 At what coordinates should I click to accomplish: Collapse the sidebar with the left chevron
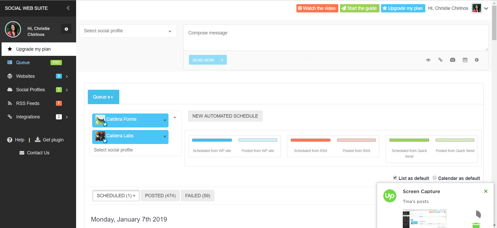click(68, 8)
